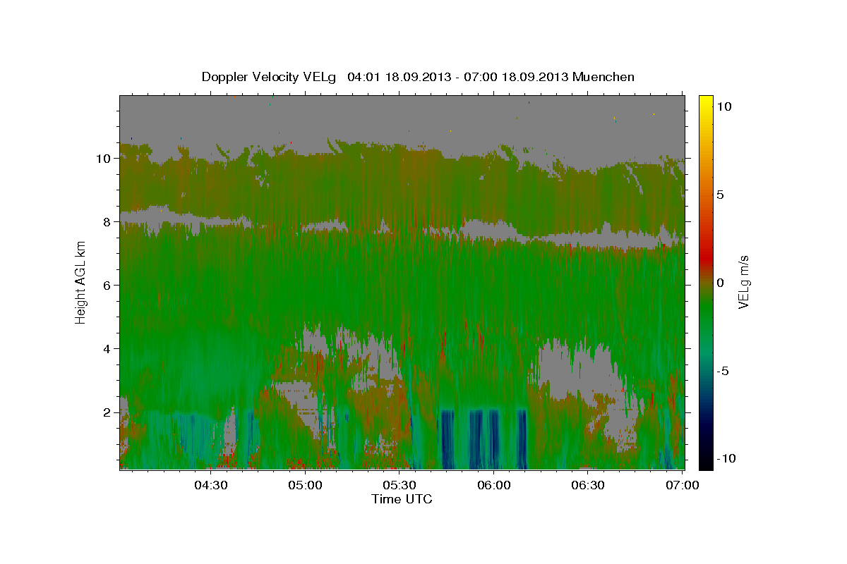Image resolution: width=847 pixels, height=564 pixels.
Task: Click the colorbar tick value '-5'
Action: (x=723, y=371)
